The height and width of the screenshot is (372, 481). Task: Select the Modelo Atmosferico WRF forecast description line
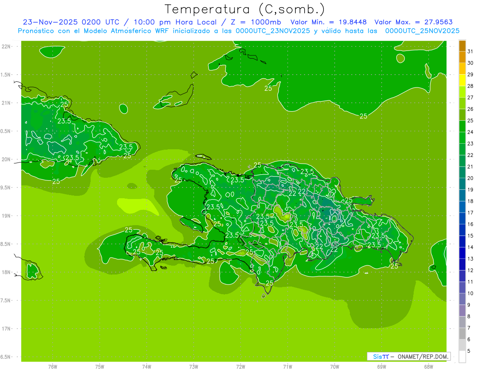tap(238, 31)
